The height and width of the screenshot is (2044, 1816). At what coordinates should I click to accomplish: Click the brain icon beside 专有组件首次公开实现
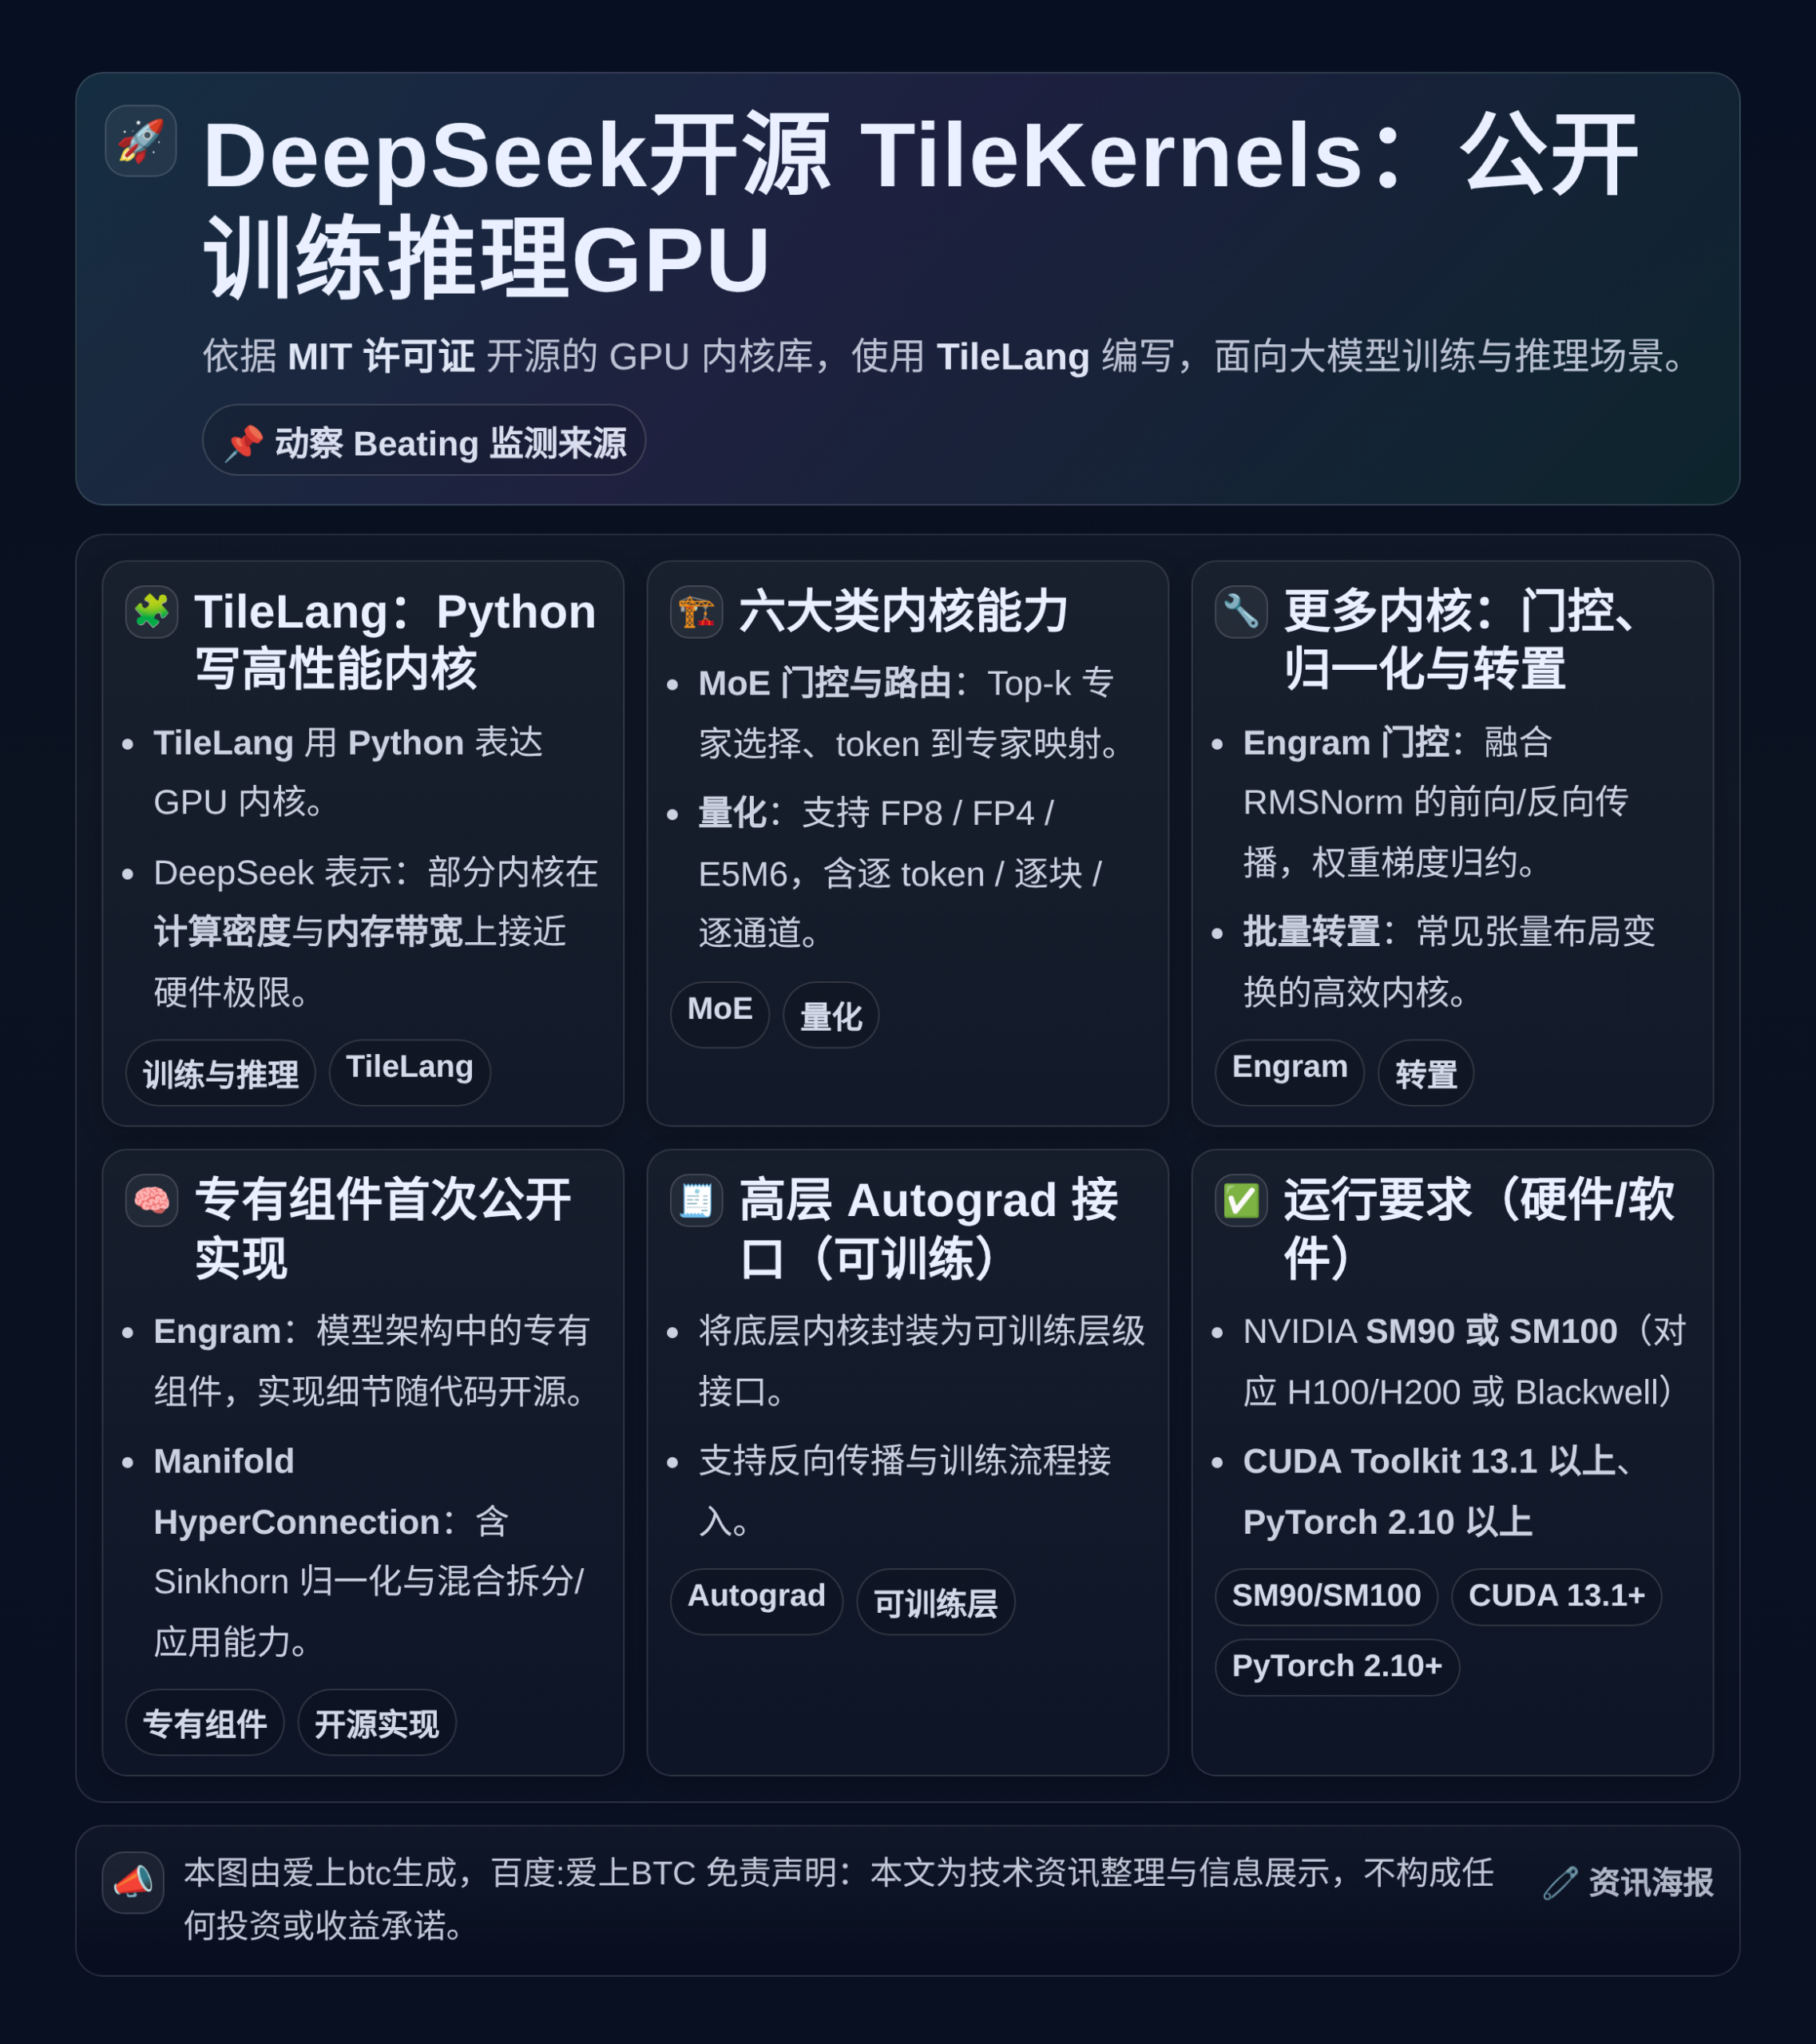(152, 1200)
